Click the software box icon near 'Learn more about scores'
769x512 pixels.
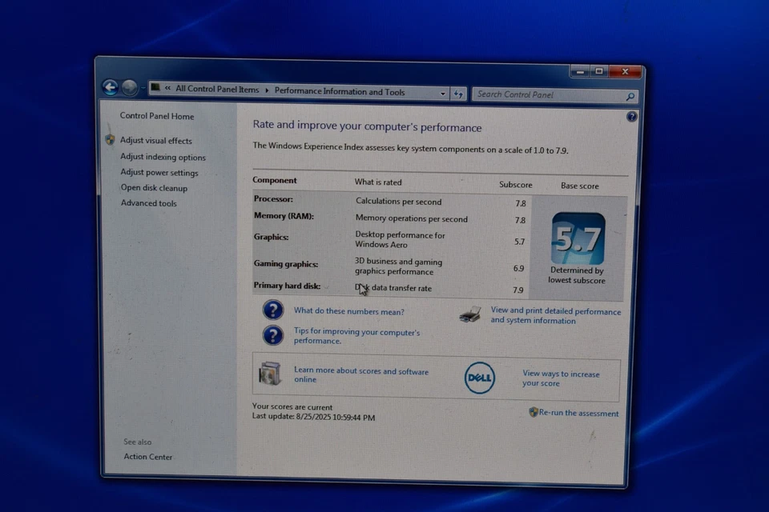click(x=270, y=374)
